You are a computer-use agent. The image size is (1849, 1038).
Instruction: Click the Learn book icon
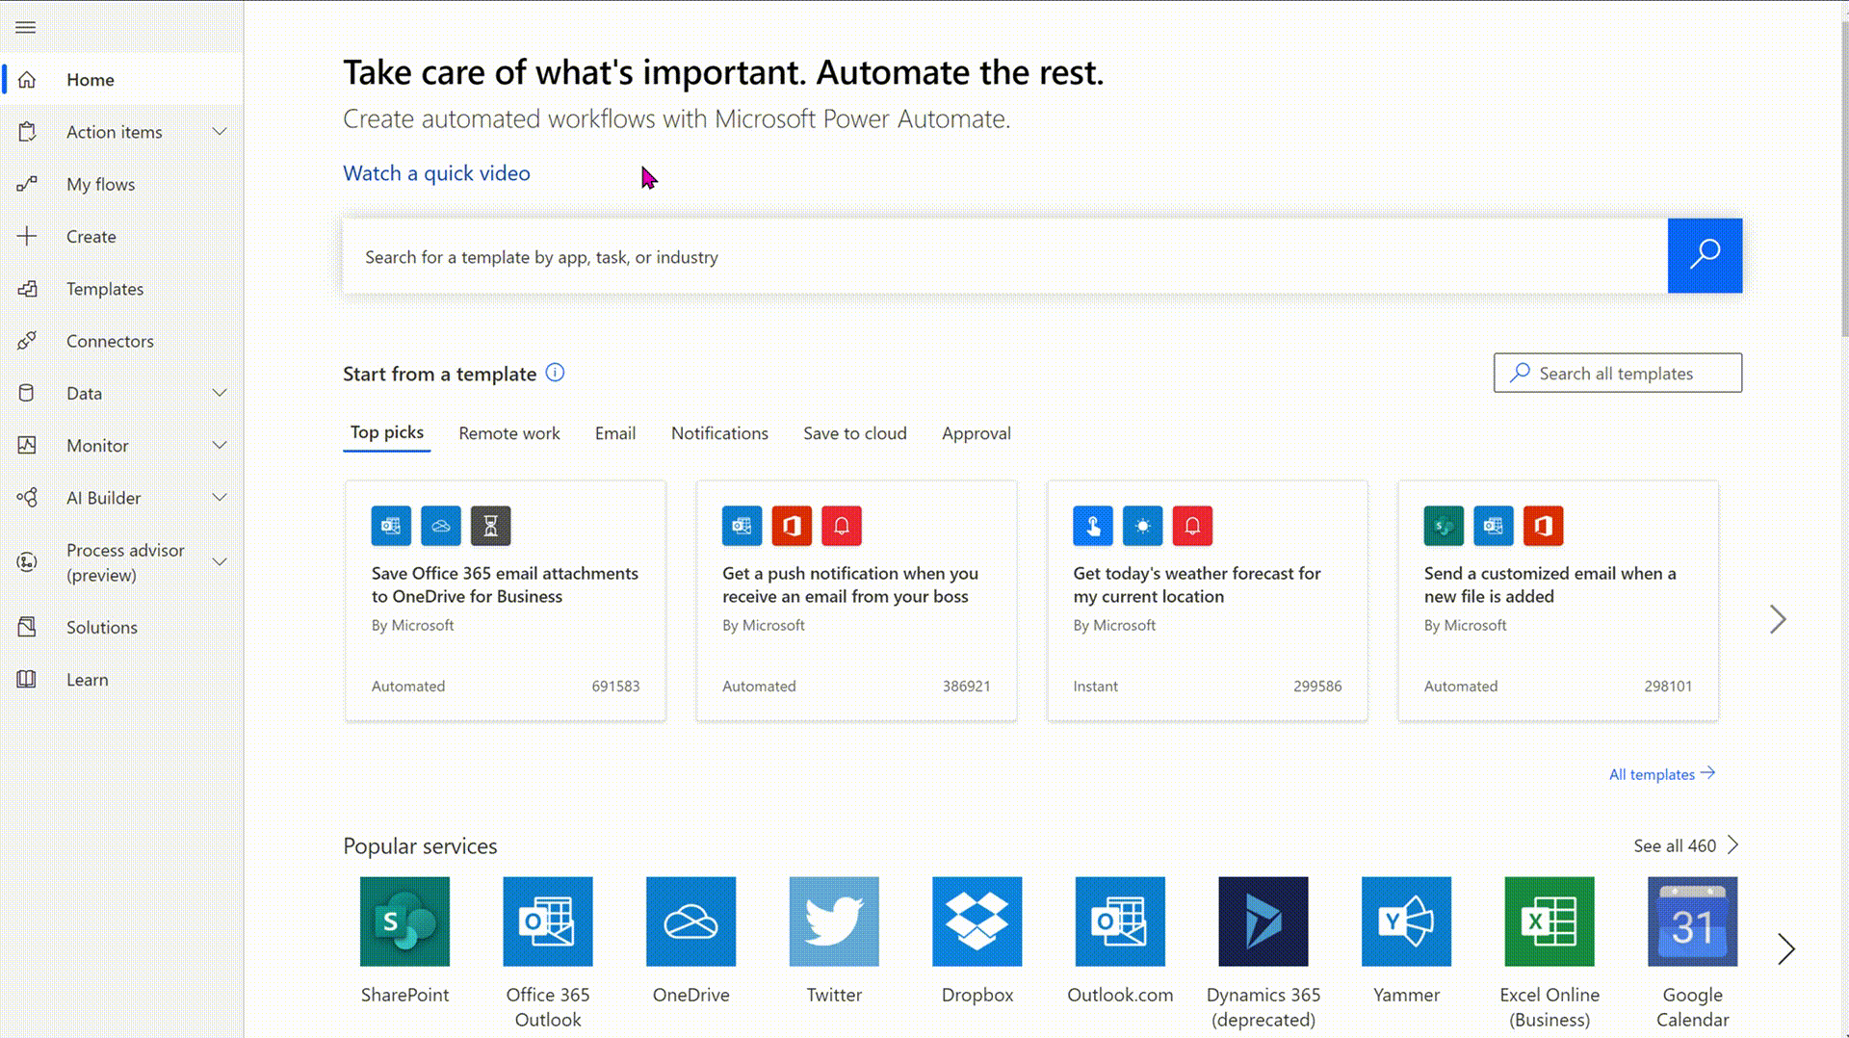[27, 679]
